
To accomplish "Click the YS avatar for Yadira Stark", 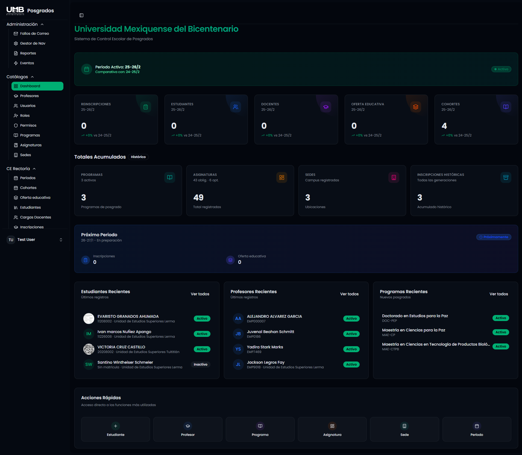I will [x=238, y=349].
